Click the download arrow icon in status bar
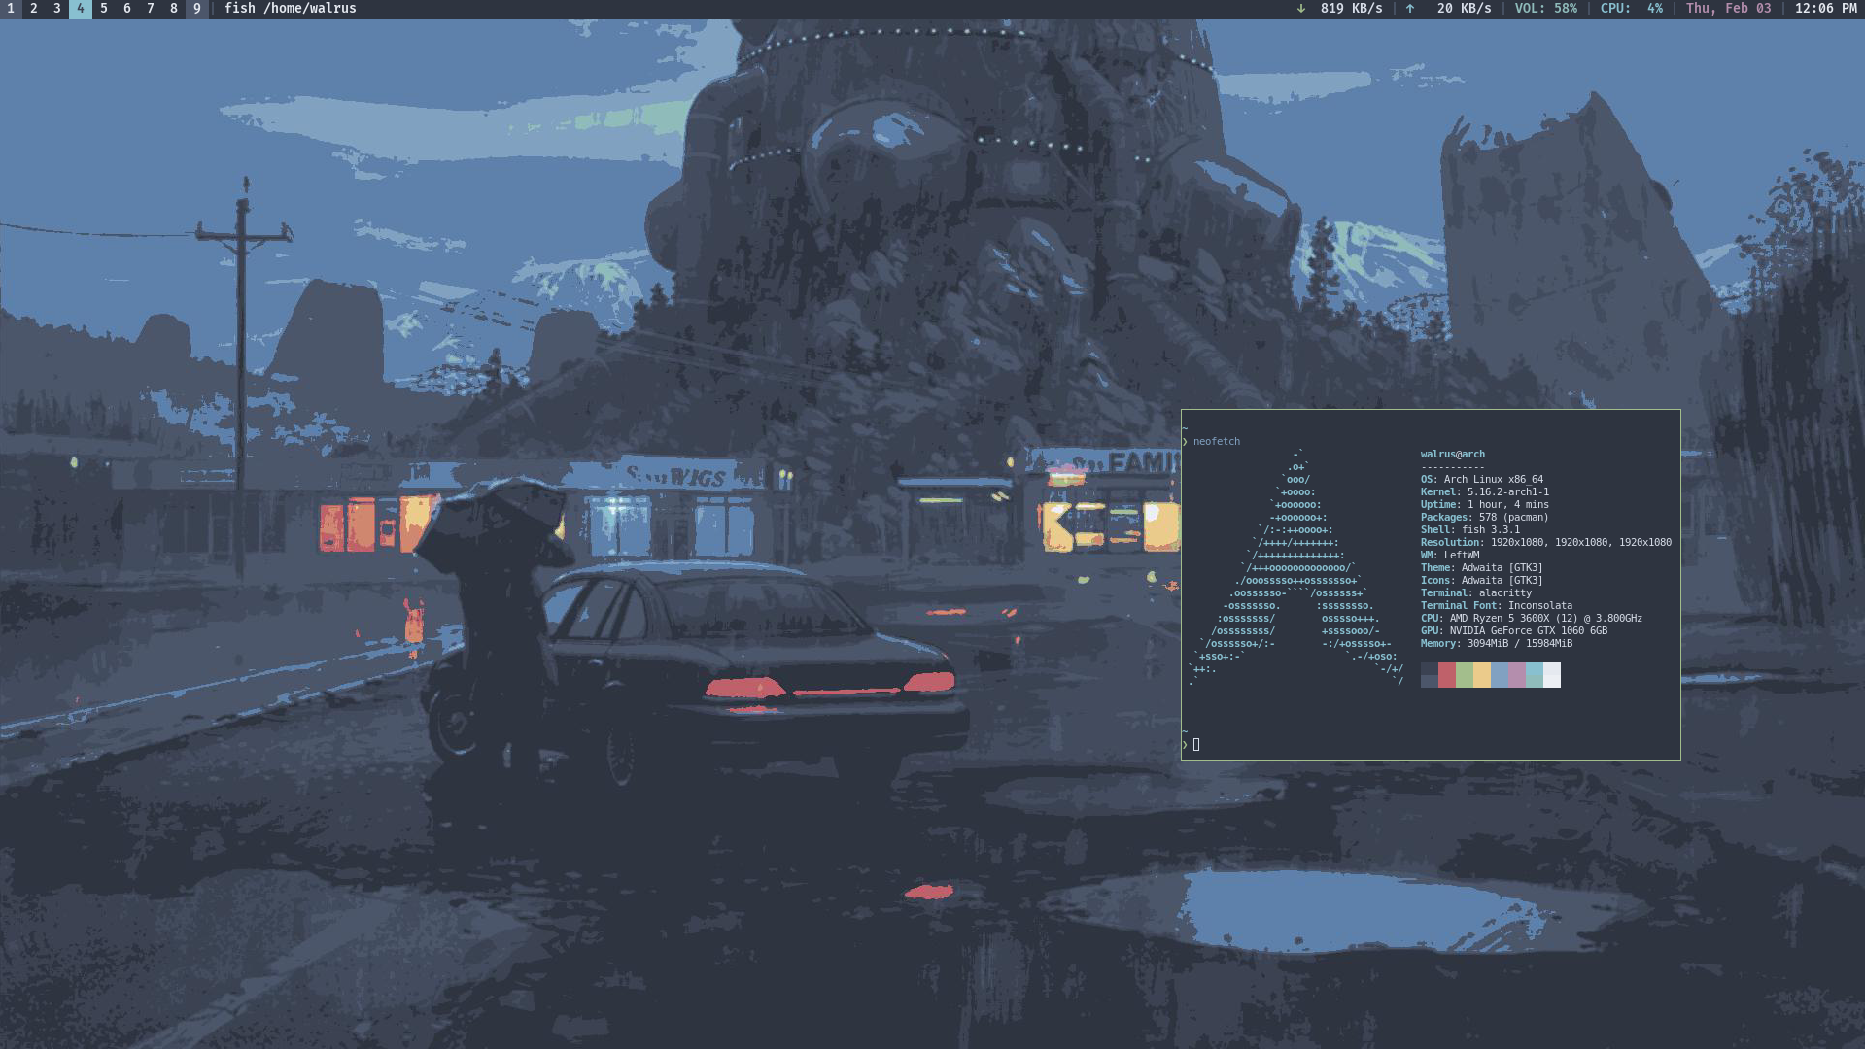This screenshot has width=1865, height=1049. pos(1301,9)
